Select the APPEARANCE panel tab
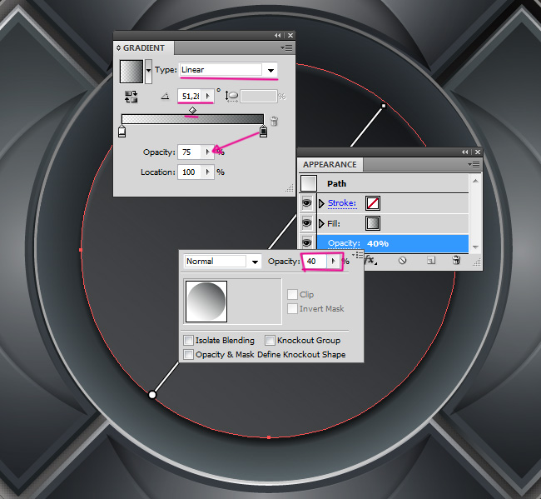The height and width of the screenshot is (499, 541). (x=330, y=165)
